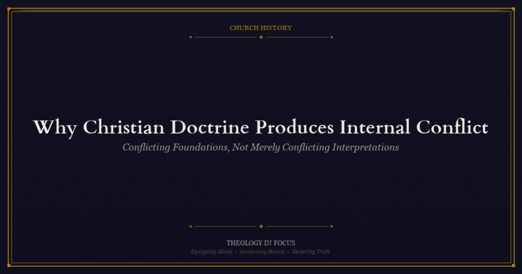
Task: Click the top-left corner of gold frame
Action: tap(9, 9)
